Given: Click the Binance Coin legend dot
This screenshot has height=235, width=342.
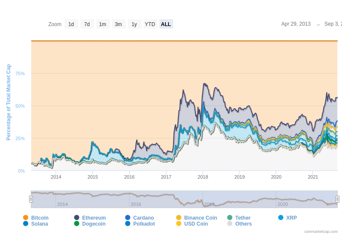Looking at the screenshot, I should tap(179, 217).
